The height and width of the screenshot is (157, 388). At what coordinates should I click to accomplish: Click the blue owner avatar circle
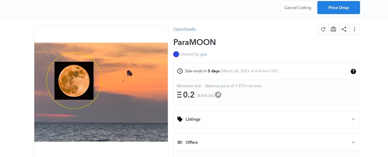pos(176,54)
